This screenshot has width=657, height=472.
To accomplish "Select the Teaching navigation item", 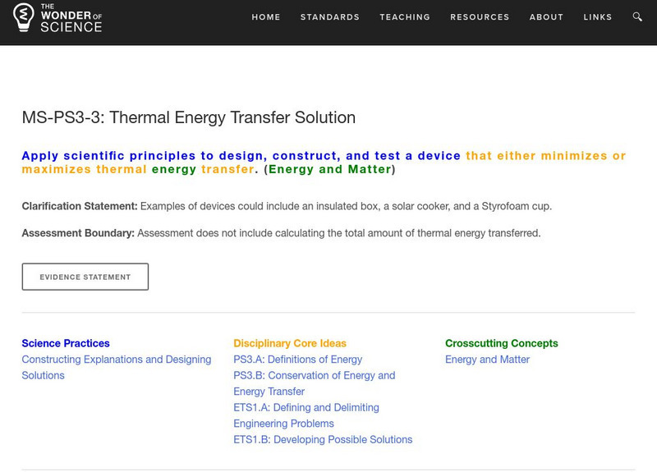I will tap(405, 17).
